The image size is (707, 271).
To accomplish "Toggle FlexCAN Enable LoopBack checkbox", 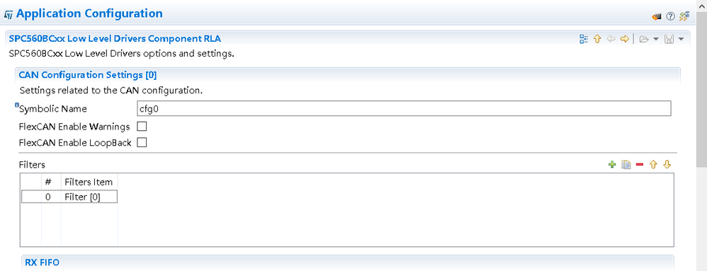I will click(x=142, y=142).
